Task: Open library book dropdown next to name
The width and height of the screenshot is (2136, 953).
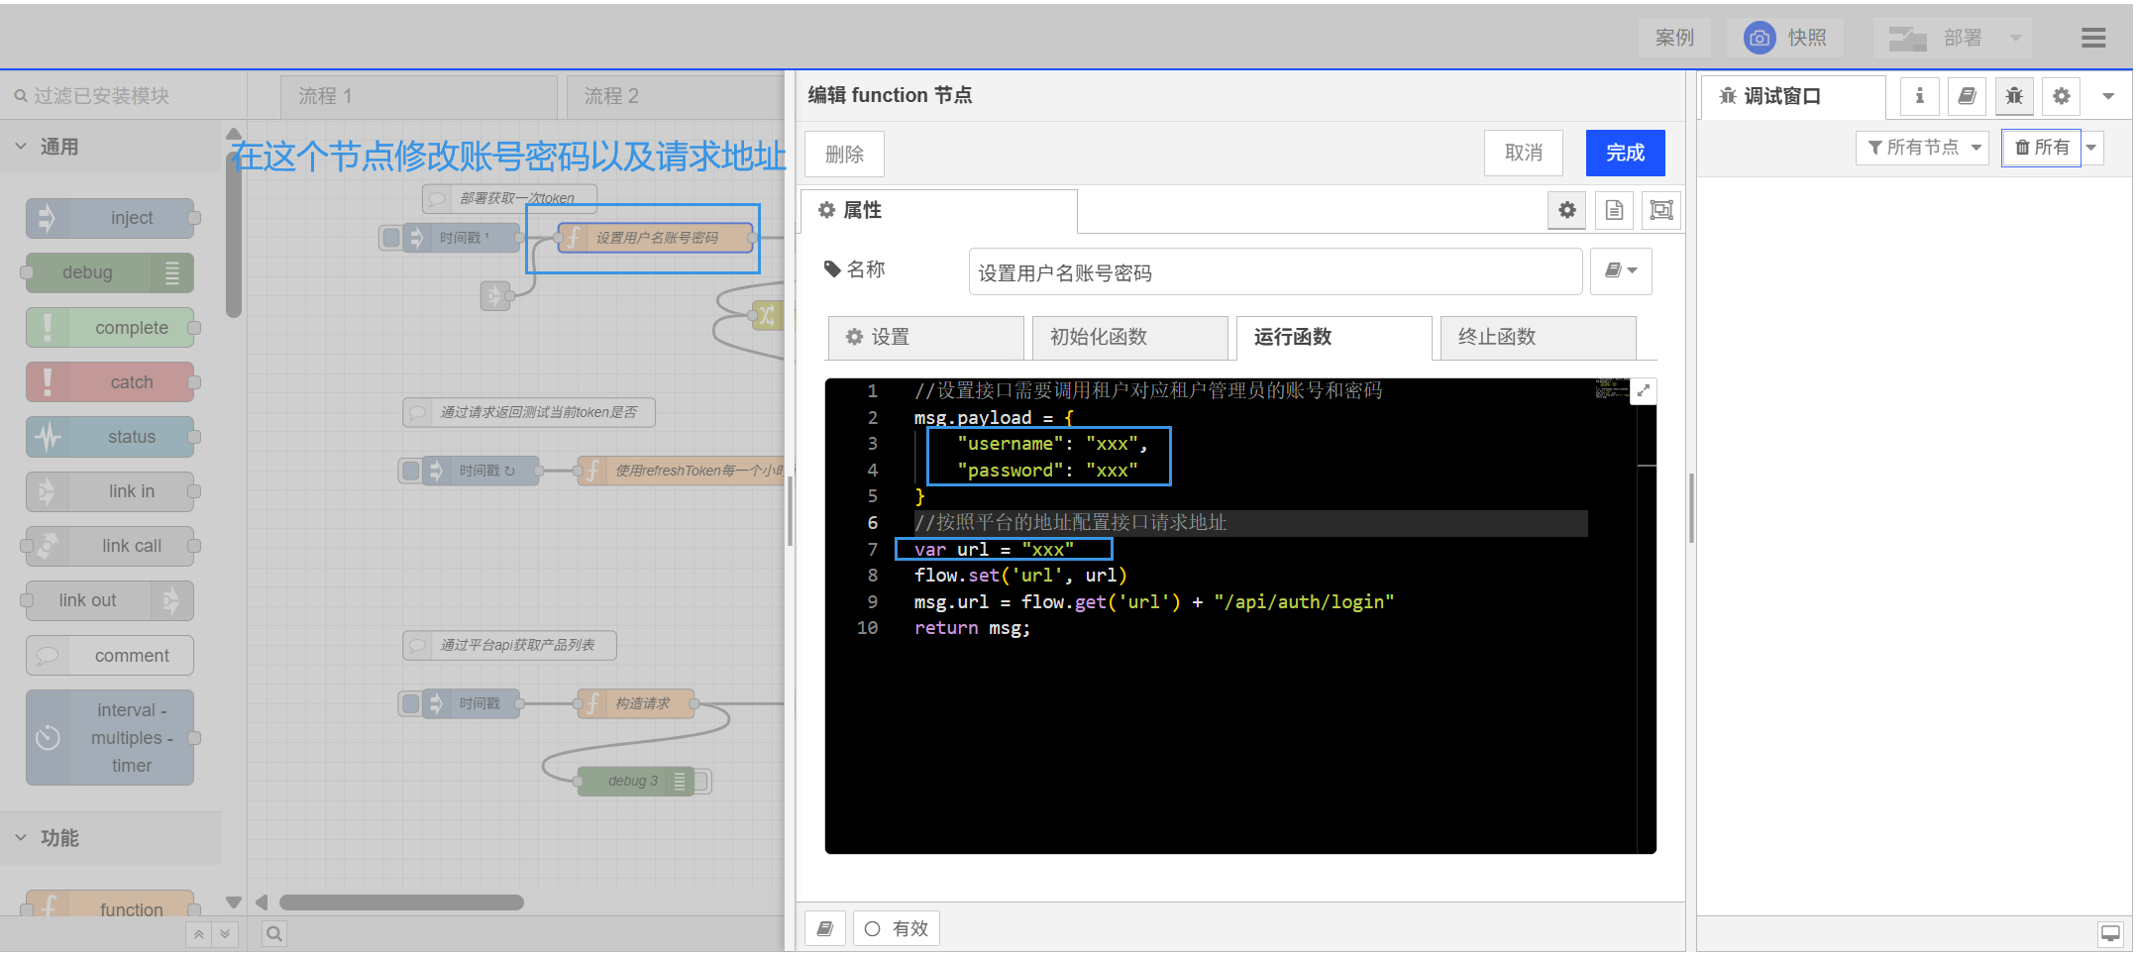Action: 1621,270
